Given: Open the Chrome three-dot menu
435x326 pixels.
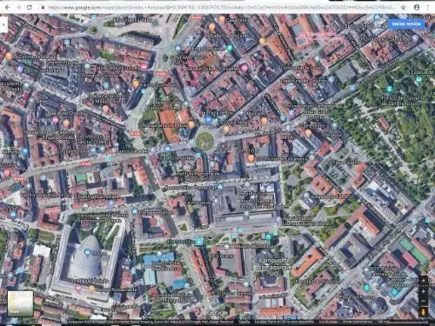Looking at the screenshot, I should click(428, 7).
